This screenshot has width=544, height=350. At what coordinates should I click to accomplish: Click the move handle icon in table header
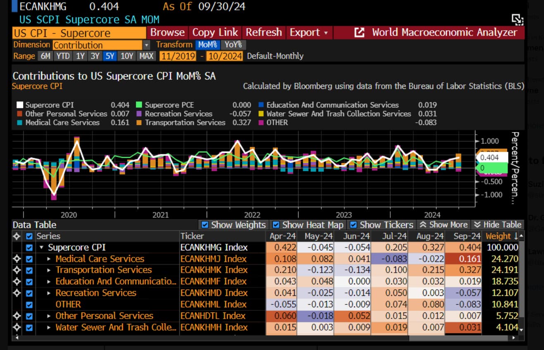(17, 236)
